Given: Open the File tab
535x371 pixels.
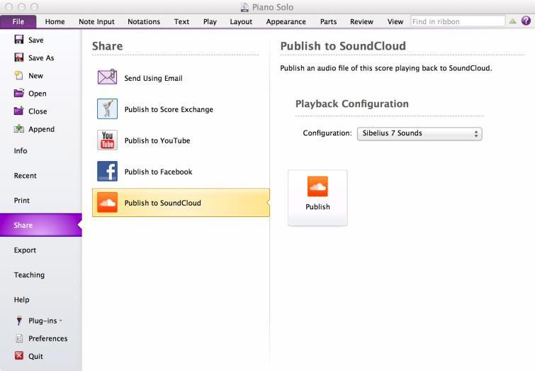Looking at the screenshot, I should pyautogui.click(x=18, y=21).
